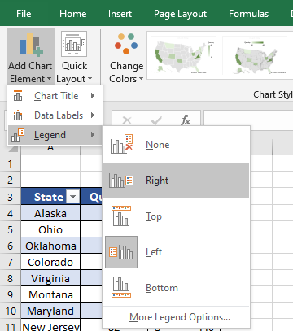The width and height of the screenshot is (293, 331).
Task: Switch to the Formulas tab
Action: tap(248, 14)
